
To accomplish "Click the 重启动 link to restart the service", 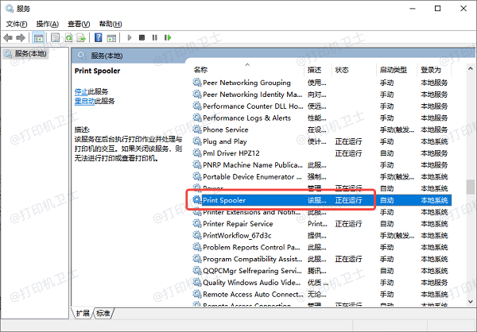I will click(x=84, y=101).
